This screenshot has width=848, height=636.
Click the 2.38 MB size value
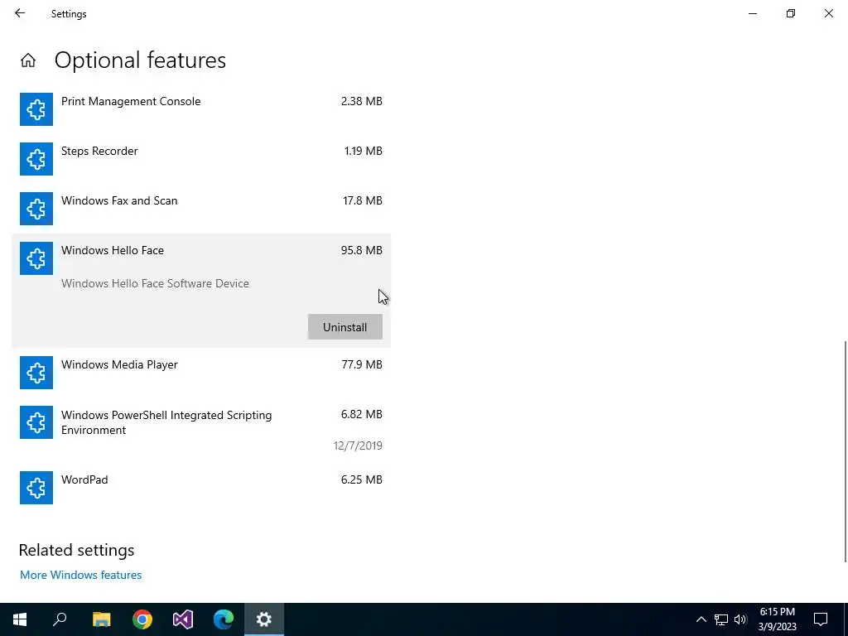(x=361, y=101)
